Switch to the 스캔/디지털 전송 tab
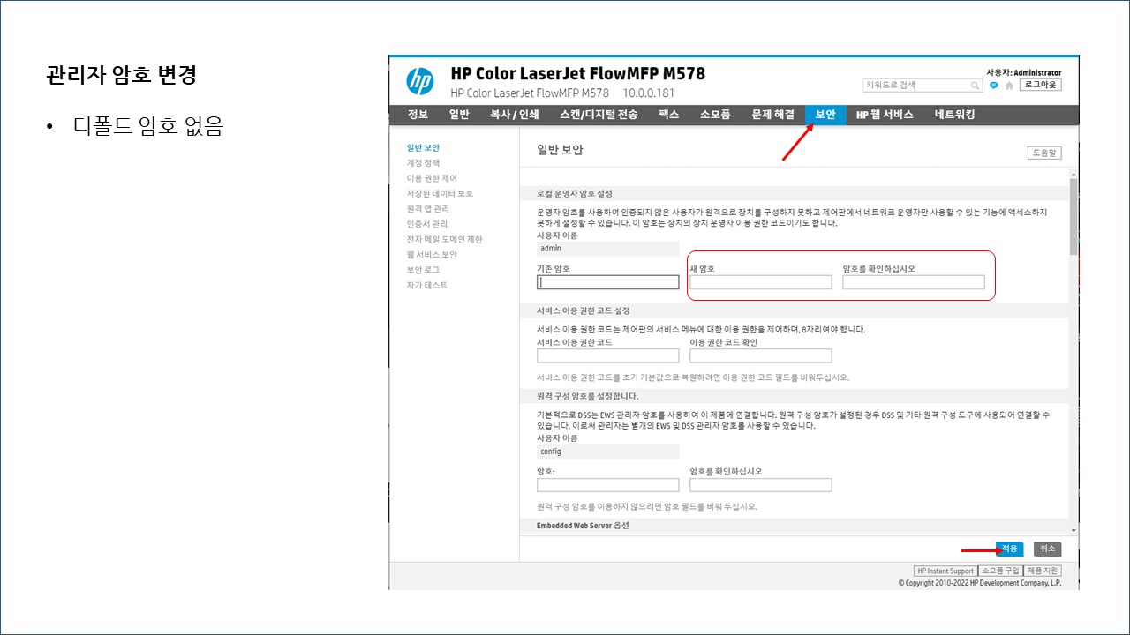The image size is (1130, 635). (x=598, y=115)
